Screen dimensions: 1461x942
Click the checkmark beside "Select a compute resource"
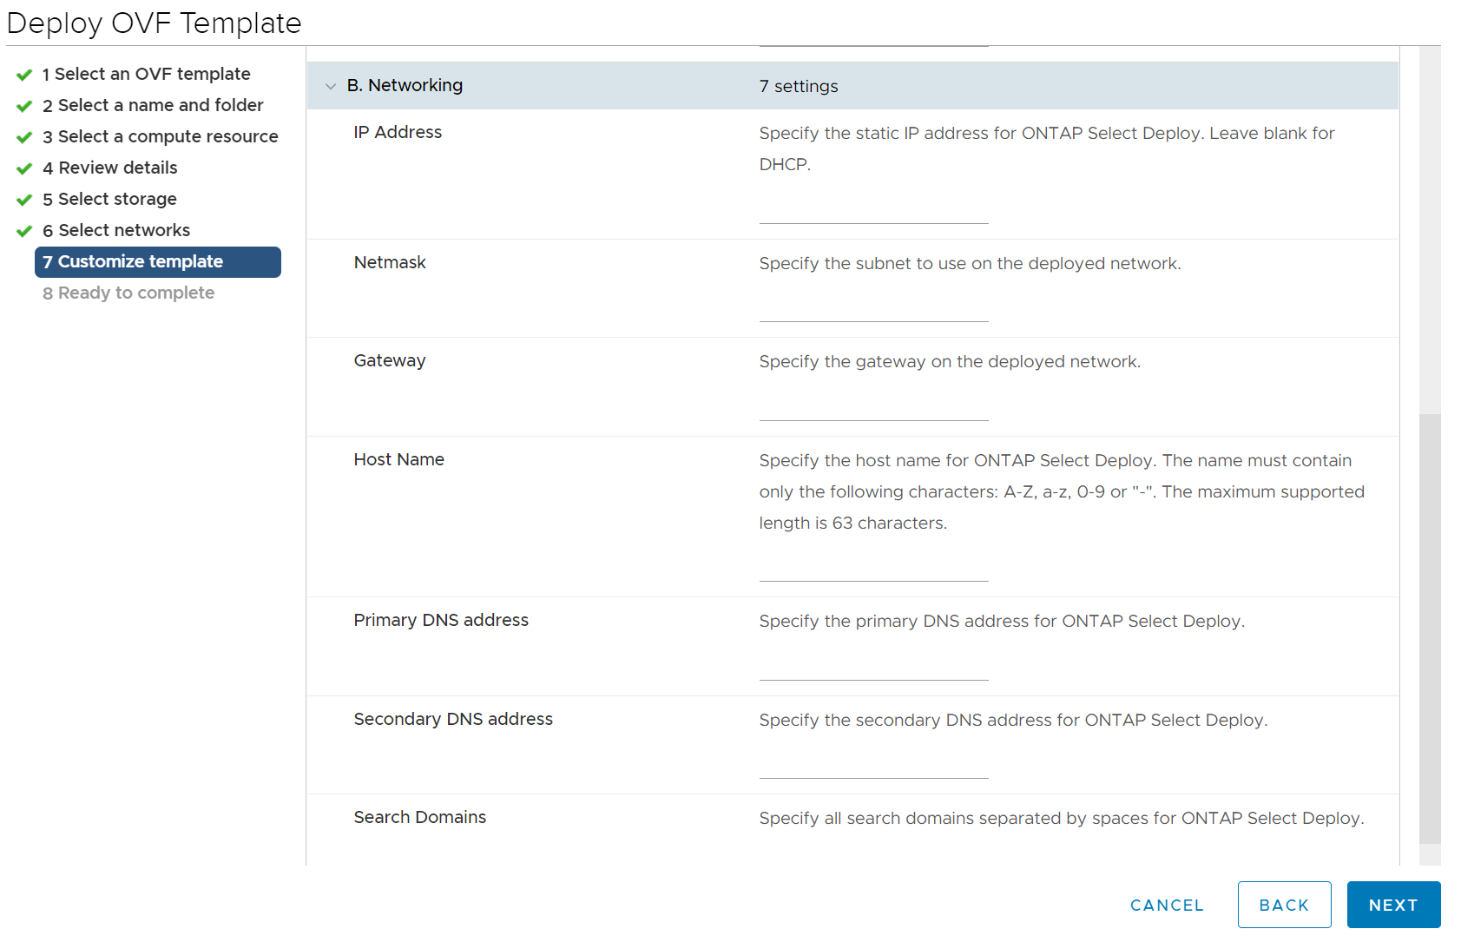pos(24,136)
